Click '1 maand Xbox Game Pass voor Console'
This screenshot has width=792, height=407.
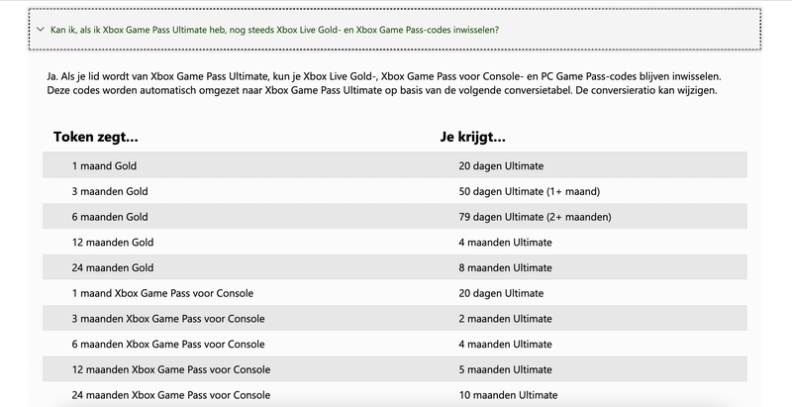click(x=163, y=293)
